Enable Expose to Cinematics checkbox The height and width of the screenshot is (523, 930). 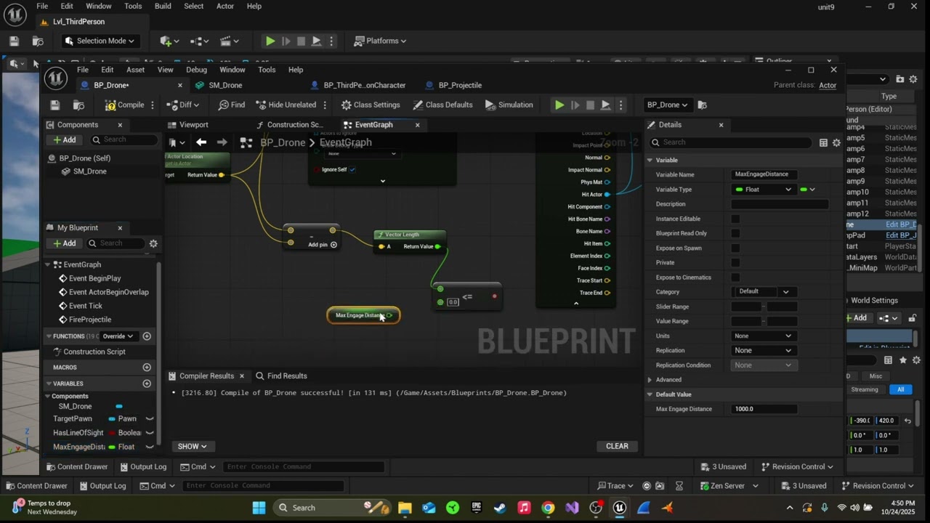(735, 277)
